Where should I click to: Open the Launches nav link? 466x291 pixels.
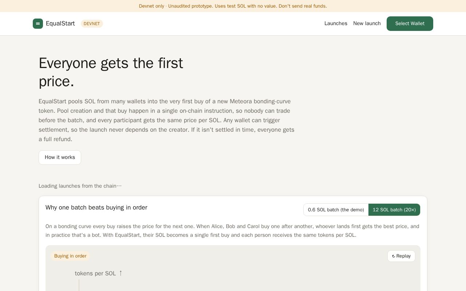click(x=336, y=24)
